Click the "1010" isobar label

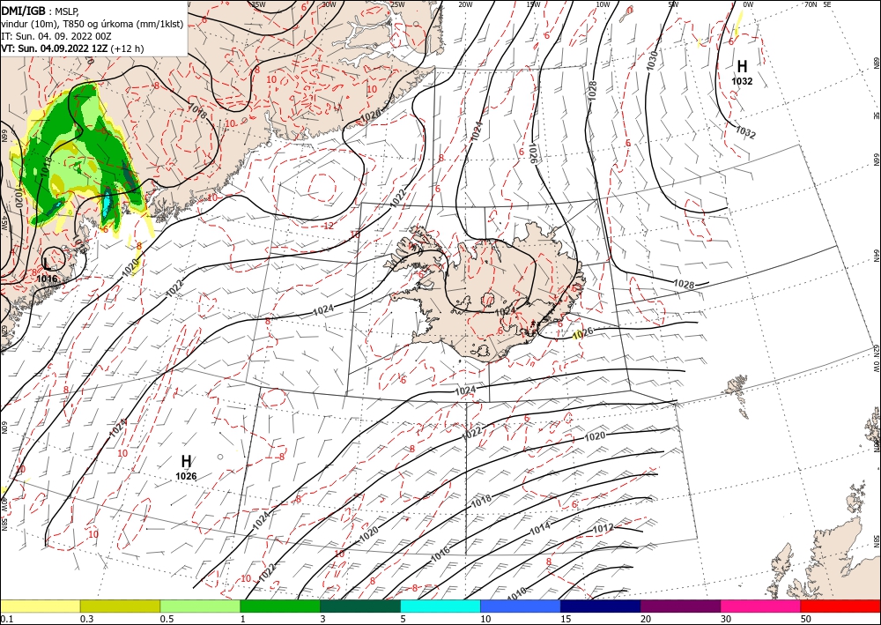[x=515, y=593]
